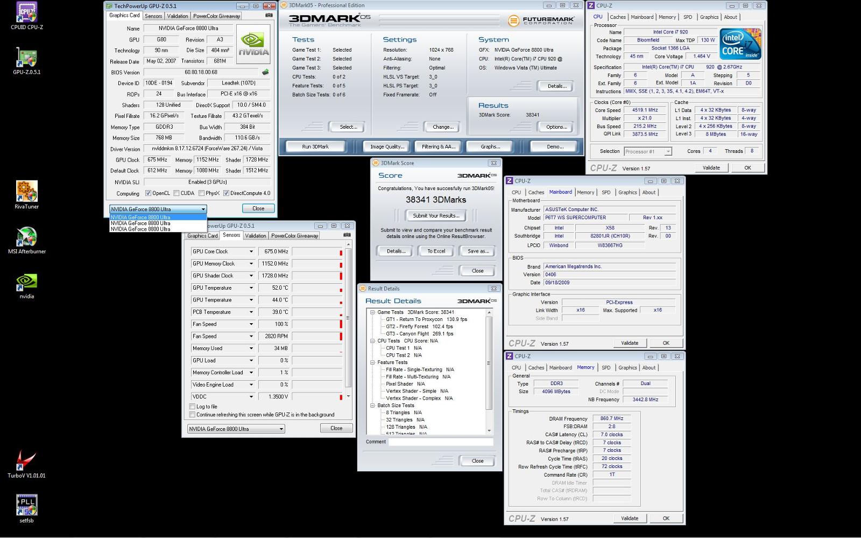
Task: Collapse the Batch Size Tests tree node
Action: click(x=372, y=406)
